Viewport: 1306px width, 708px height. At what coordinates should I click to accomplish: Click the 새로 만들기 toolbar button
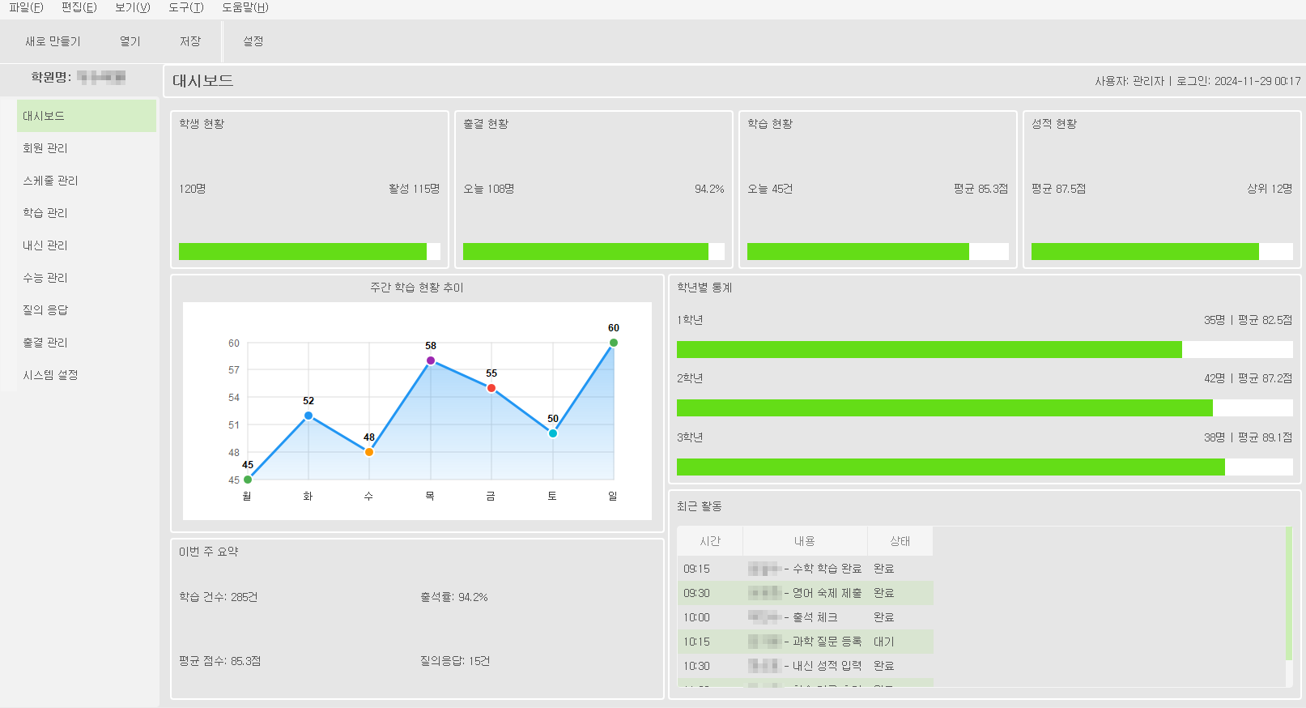(53, 41)
